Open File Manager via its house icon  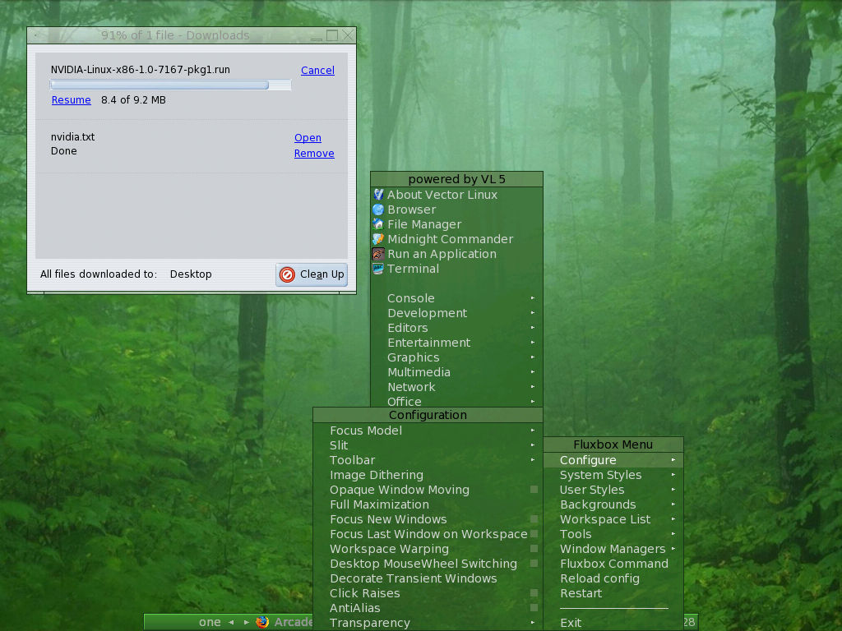point(378,223)
